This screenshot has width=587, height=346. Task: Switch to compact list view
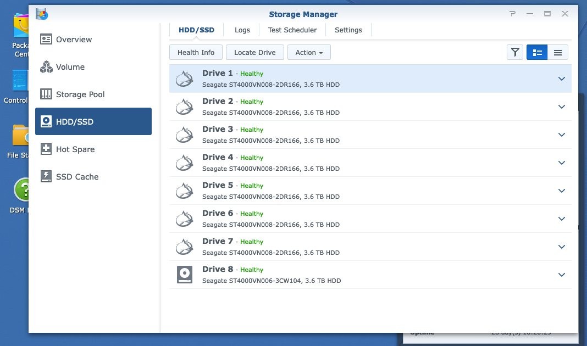tap(558, 52)
